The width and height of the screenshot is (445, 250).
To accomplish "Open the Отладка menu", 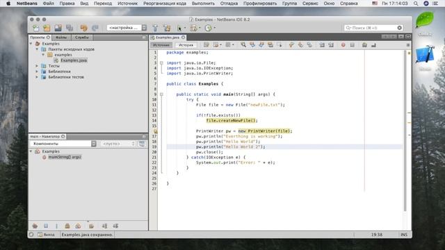I will [x=229, y=3].
